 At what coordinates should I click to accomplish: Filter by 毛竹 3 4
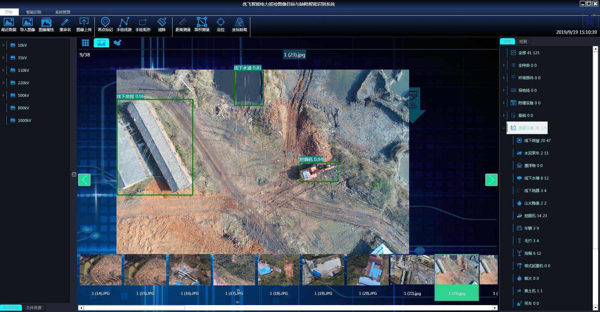point(528,241)
